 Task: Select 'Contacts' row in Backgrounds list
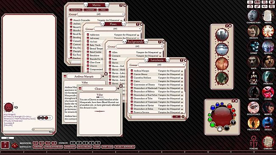[135, 56]
